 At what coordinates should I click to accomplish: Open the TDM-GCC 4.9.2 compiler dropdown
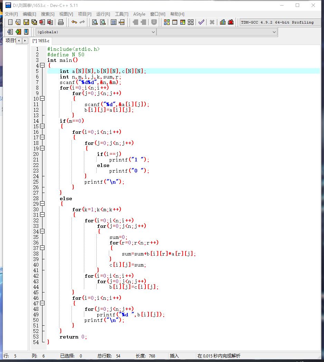point(280,22)
